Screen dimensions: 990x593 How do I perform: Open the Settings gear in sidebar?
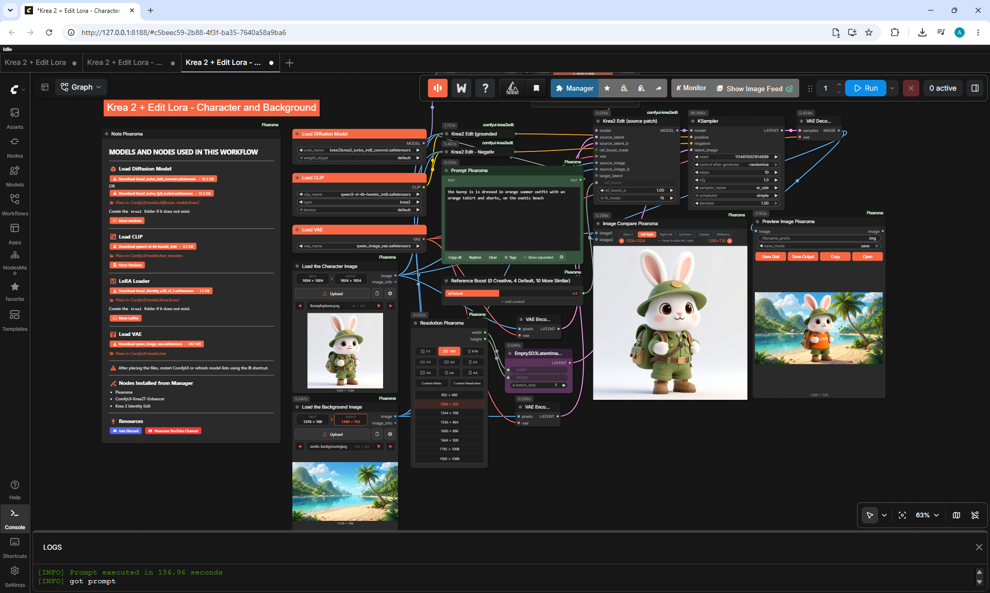coord(15,577)
